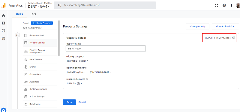This screenshot has height=112, width=240.
Task: Click the Property name input field
Action: point(106,49)
